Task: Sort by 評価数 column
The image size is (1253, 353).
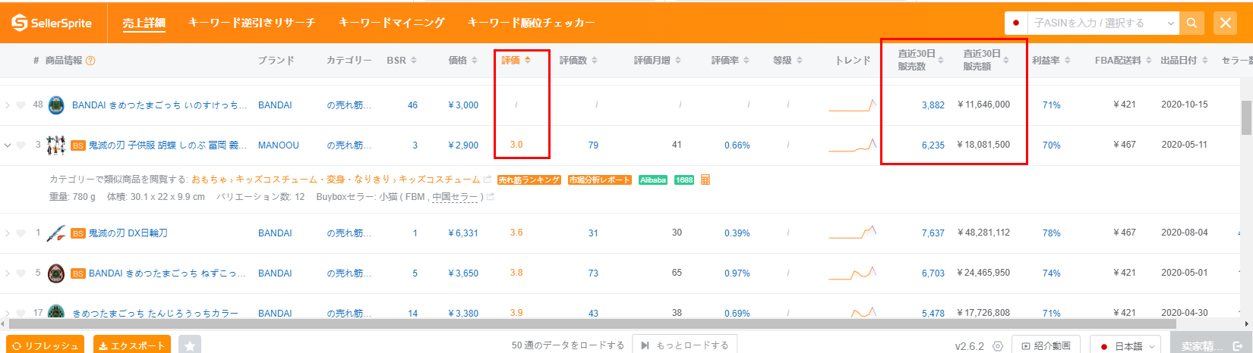Action: point(579,61)
